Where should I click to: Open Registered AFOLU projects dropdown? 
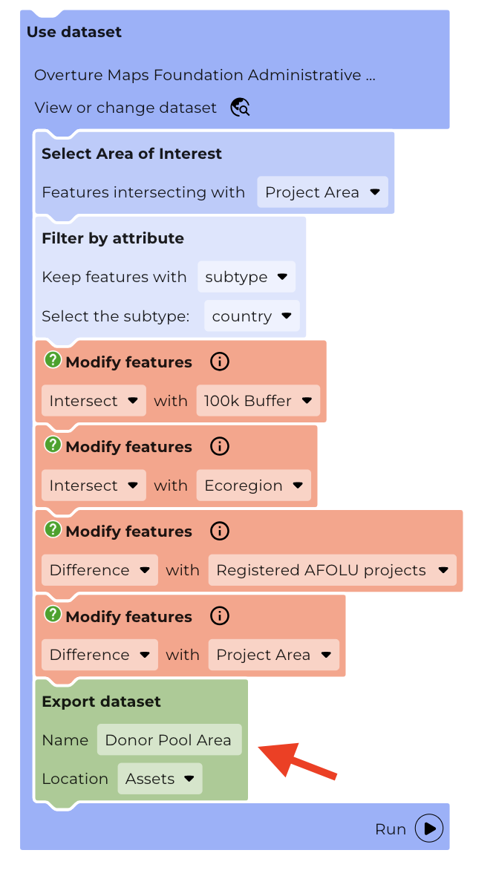(x=333, y=570)
